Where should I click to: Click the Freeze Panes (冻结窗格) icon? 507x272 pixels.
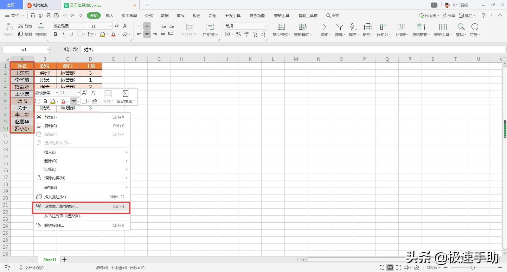(421, 27)
